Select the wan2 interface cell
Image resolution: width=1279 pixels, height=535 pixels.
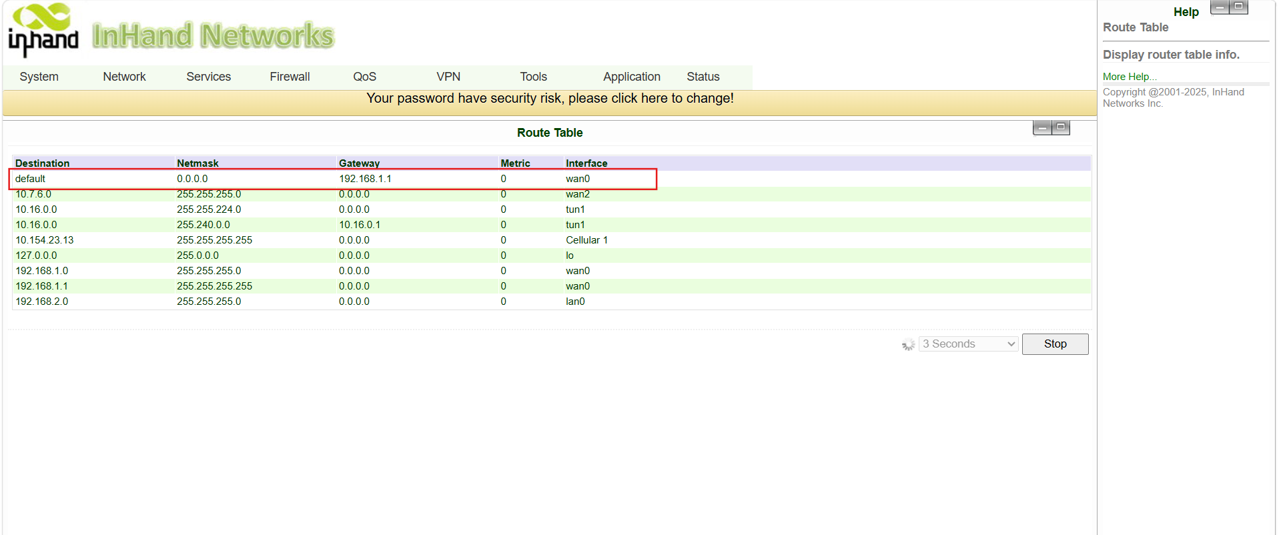pos(578,194)
